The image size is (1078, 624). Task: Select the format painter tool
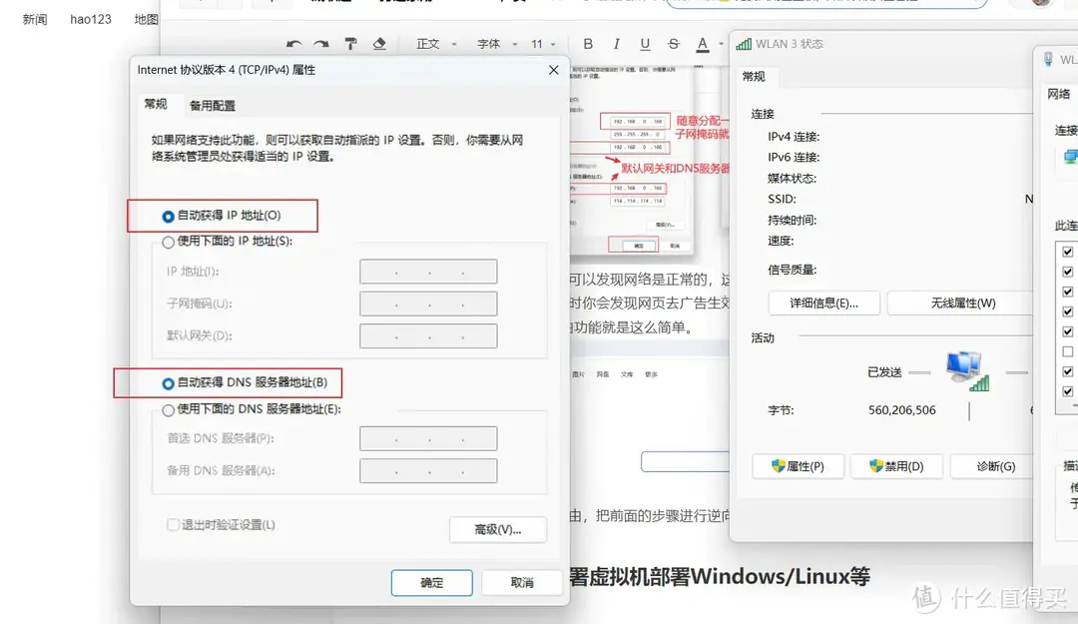point(350,44)
